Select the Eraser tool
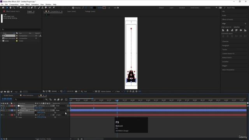 pyautogui.click(x=46, y=8)
